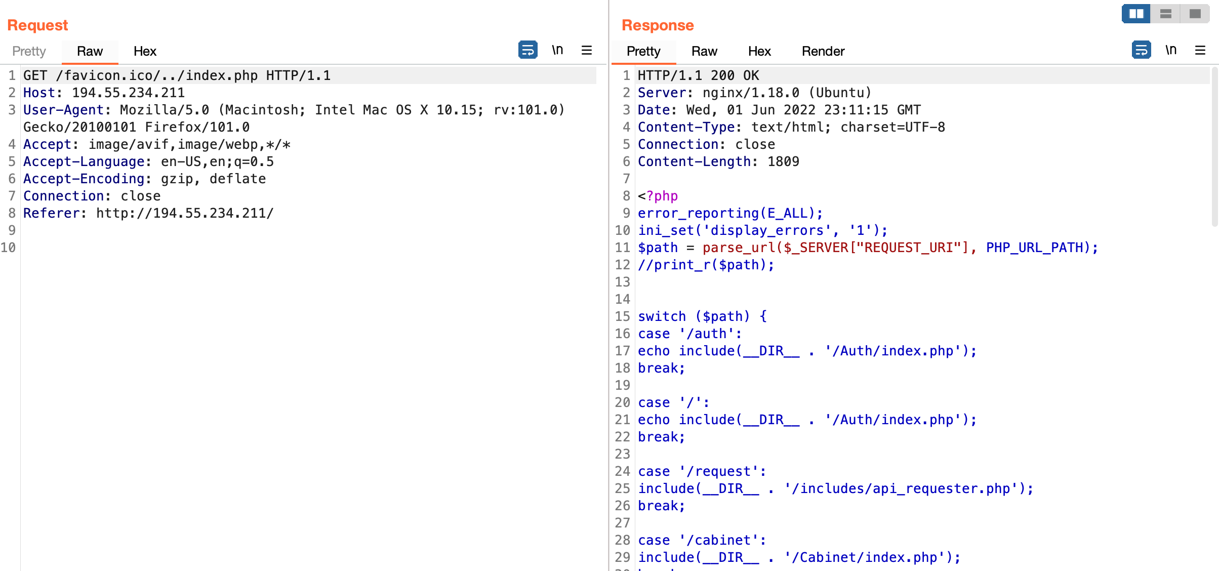Open Response pane hamburger options menu
1219x571 pixels.
[x=1200, y=50]
